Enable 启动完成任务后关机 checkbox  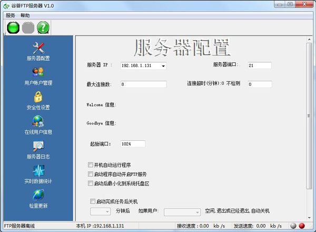tap(93, 201)
